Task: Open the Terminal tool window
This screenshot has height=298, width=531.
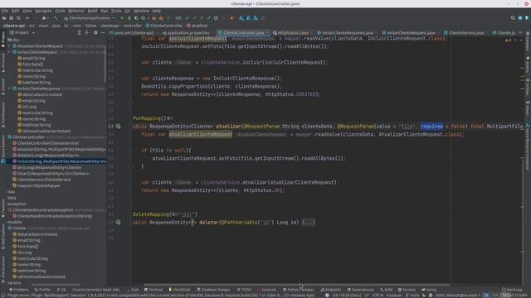Action: pos(153,290)
